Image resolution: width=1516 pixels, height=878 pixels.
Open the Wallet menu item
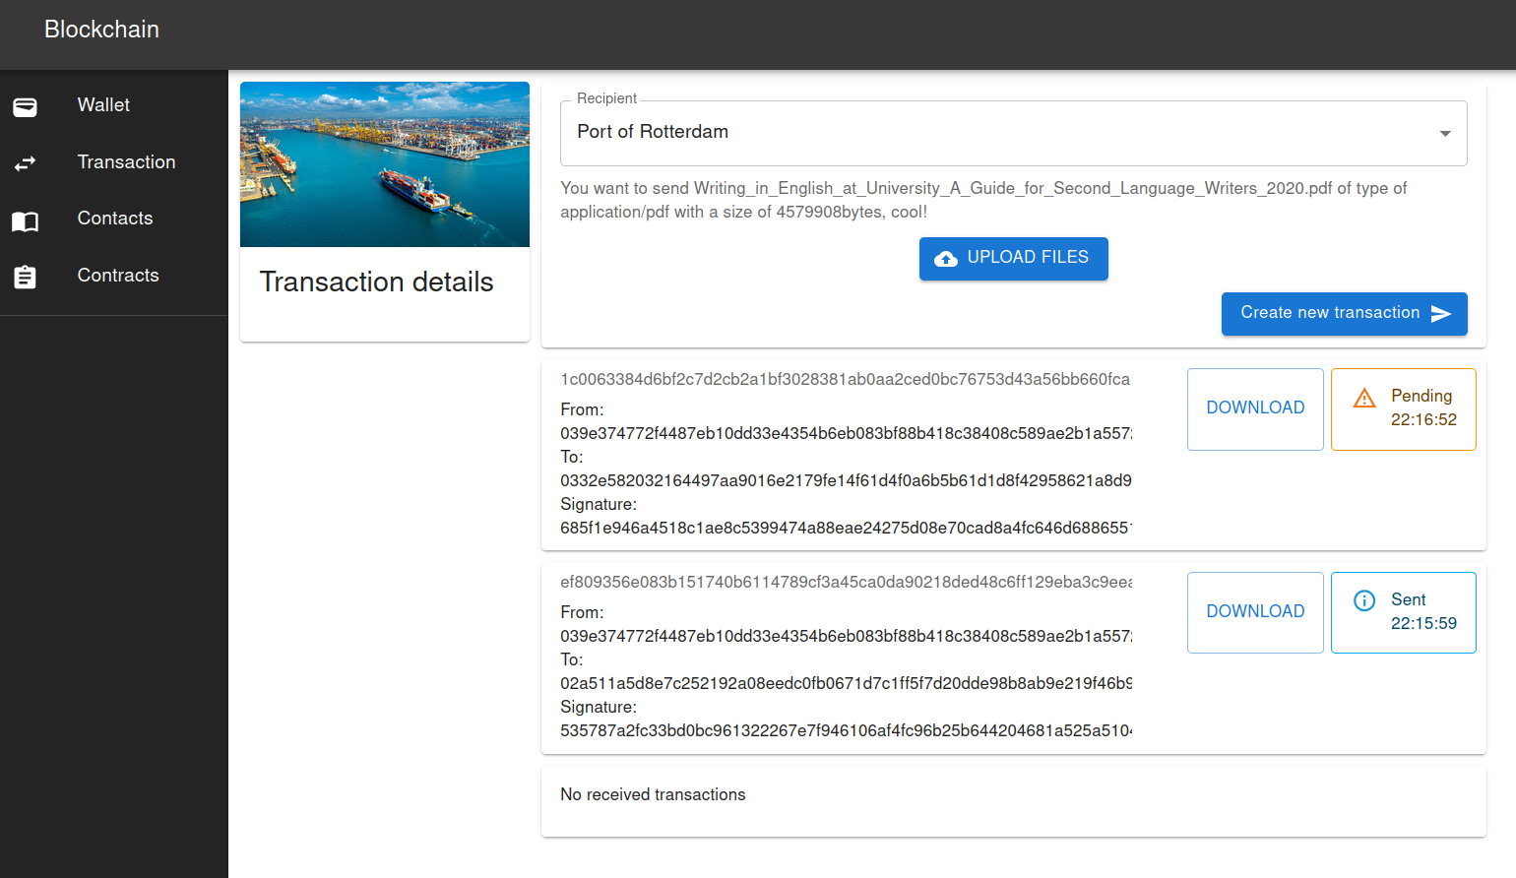click(103, 105)
